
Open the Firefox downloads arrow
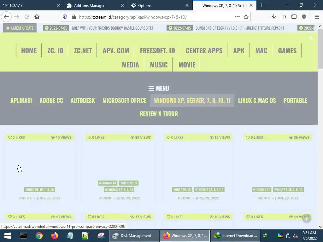[273, 17]
